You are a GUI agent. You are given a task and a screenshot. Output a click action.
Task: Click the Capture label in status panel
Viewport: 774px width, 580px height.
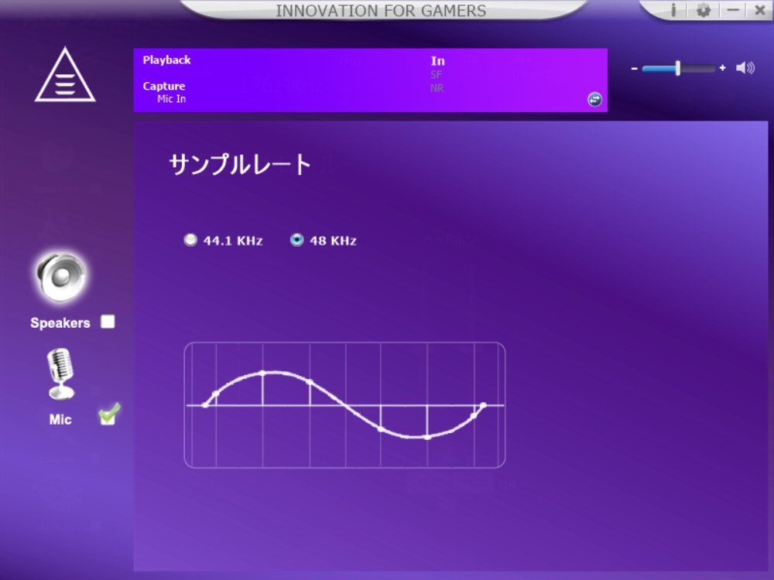pyautogui.click(x=164, y=86)
